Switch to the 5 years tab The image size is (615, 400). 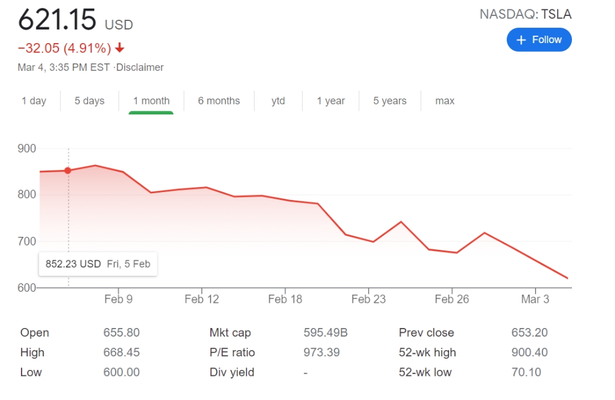pyautogui.click(x=390, y=101)
